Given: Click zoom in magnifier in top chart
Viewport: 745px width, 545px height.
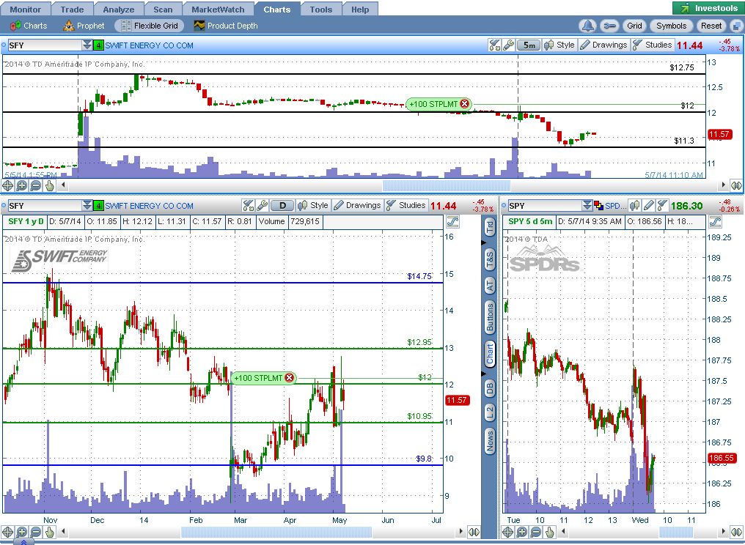Looking at the screenshot, I should [22, 185].
